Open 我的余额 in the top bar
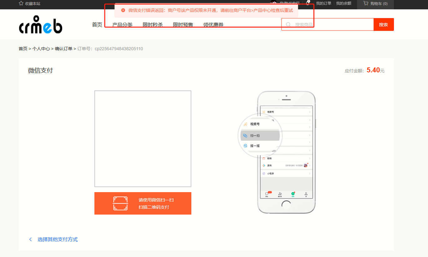The width and height of the screenshot is (428, 257). click(x=344, y=3)
